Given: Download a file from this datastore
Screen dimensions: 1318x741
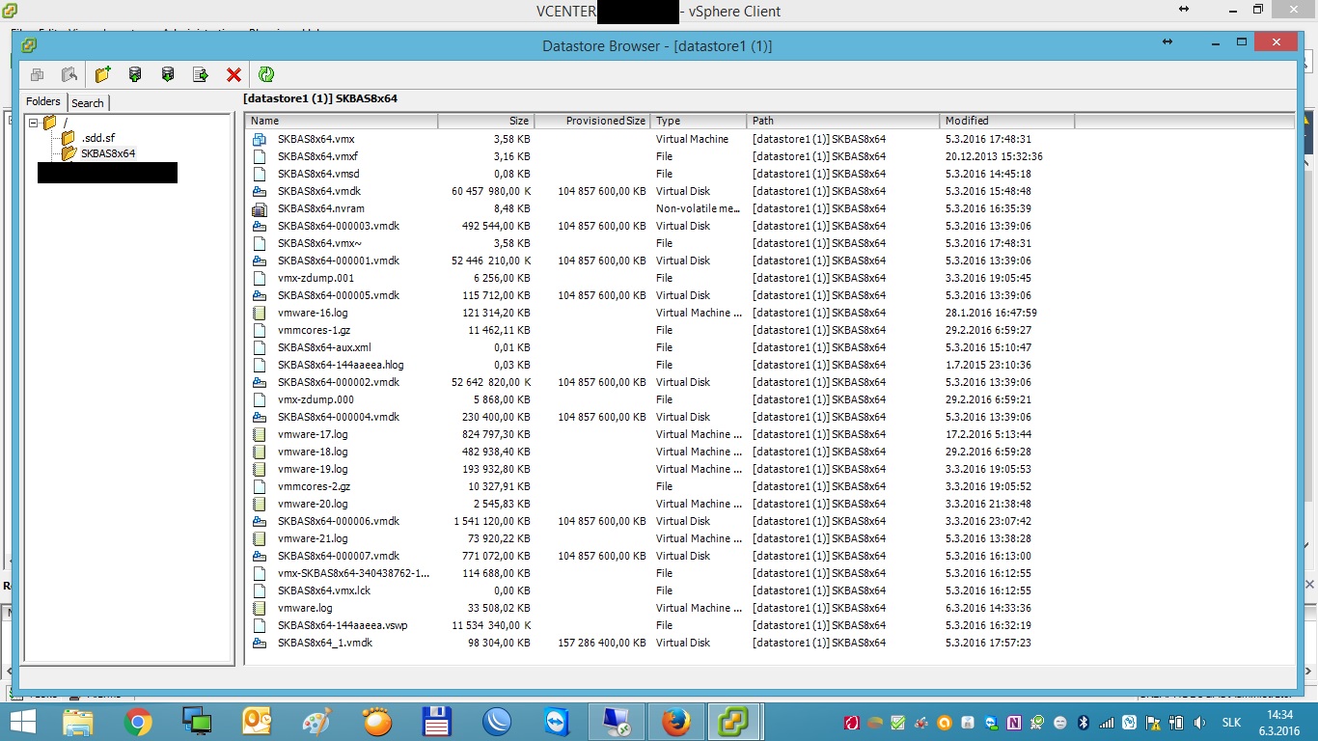Looking at the screenshot, I should (168, 74).
